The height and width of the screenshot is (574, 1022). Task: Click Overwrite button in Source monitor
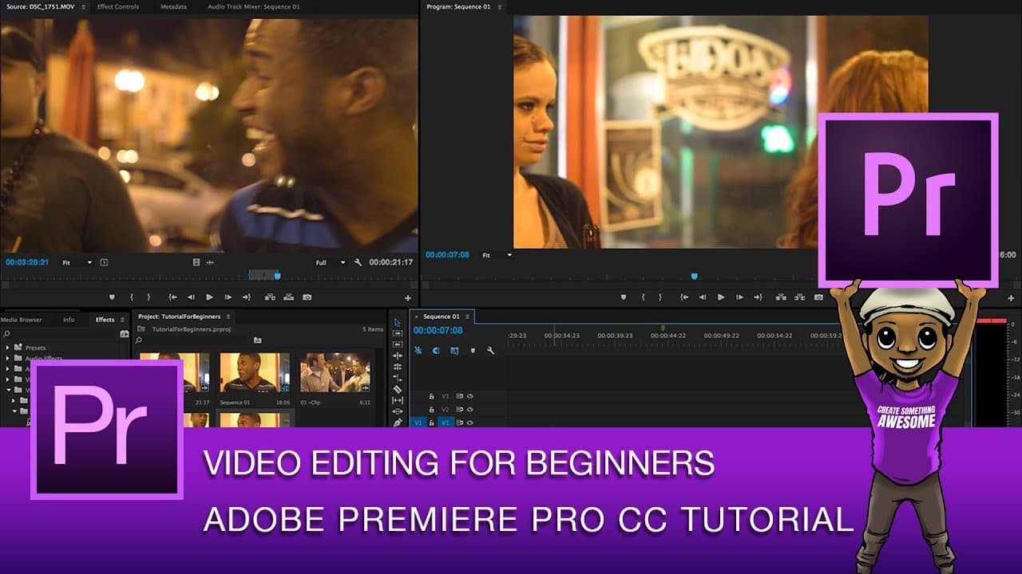pos(288,297)
